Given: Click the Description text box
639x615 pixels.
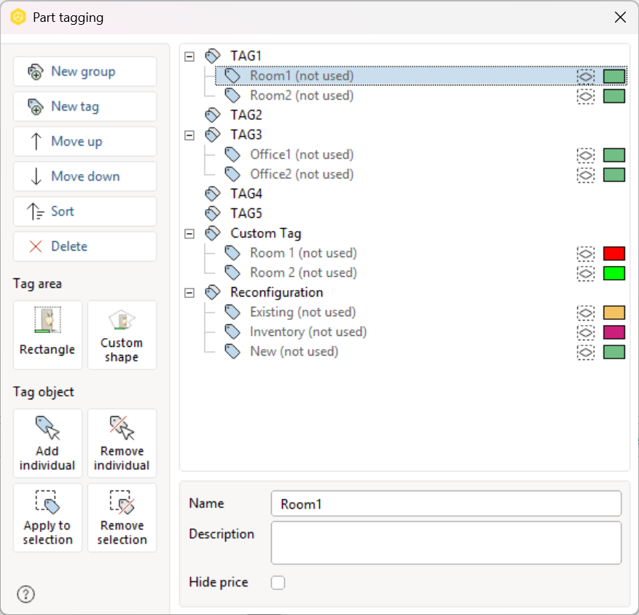Looking at the screenshot, I should pyautogui.click(x=446, y=543).
